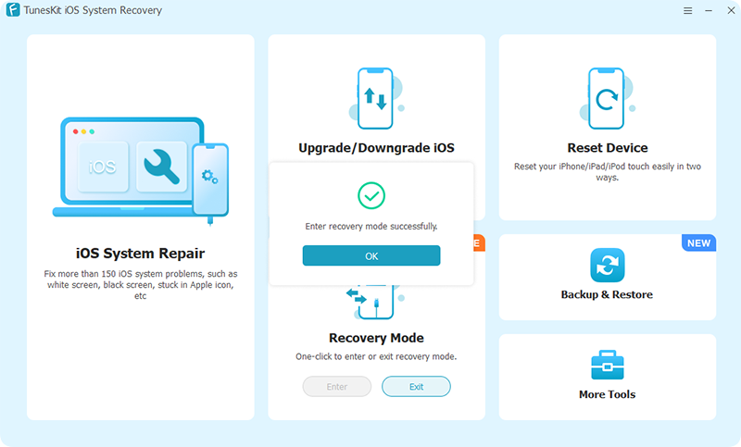
Task: Click the NEW badge on Backup & Restore
Action: (698, 243)
